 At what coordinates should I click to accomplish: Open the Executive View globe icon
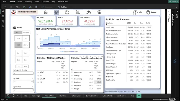[99, 12]
